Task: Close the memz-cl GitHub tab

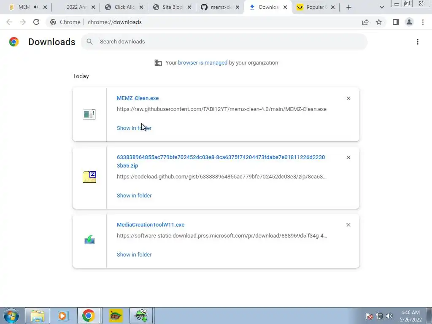Action: (x=238, y=7)
